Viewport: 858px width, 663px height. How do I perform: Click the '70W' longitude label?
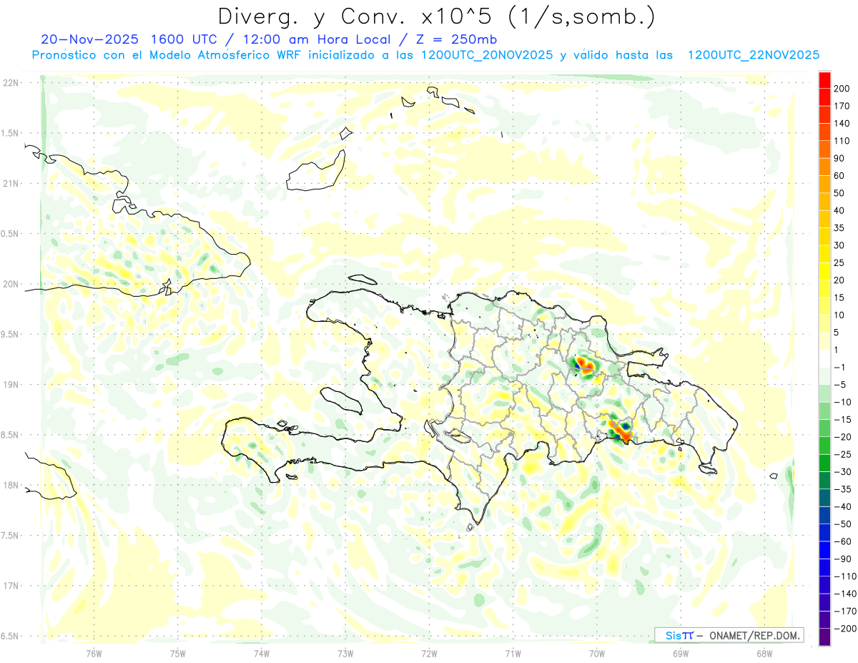pos(597,653)
